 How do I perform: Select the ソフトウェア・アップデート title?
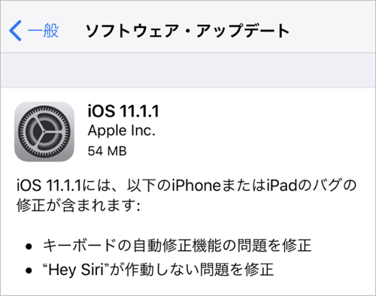coord(187,31)
